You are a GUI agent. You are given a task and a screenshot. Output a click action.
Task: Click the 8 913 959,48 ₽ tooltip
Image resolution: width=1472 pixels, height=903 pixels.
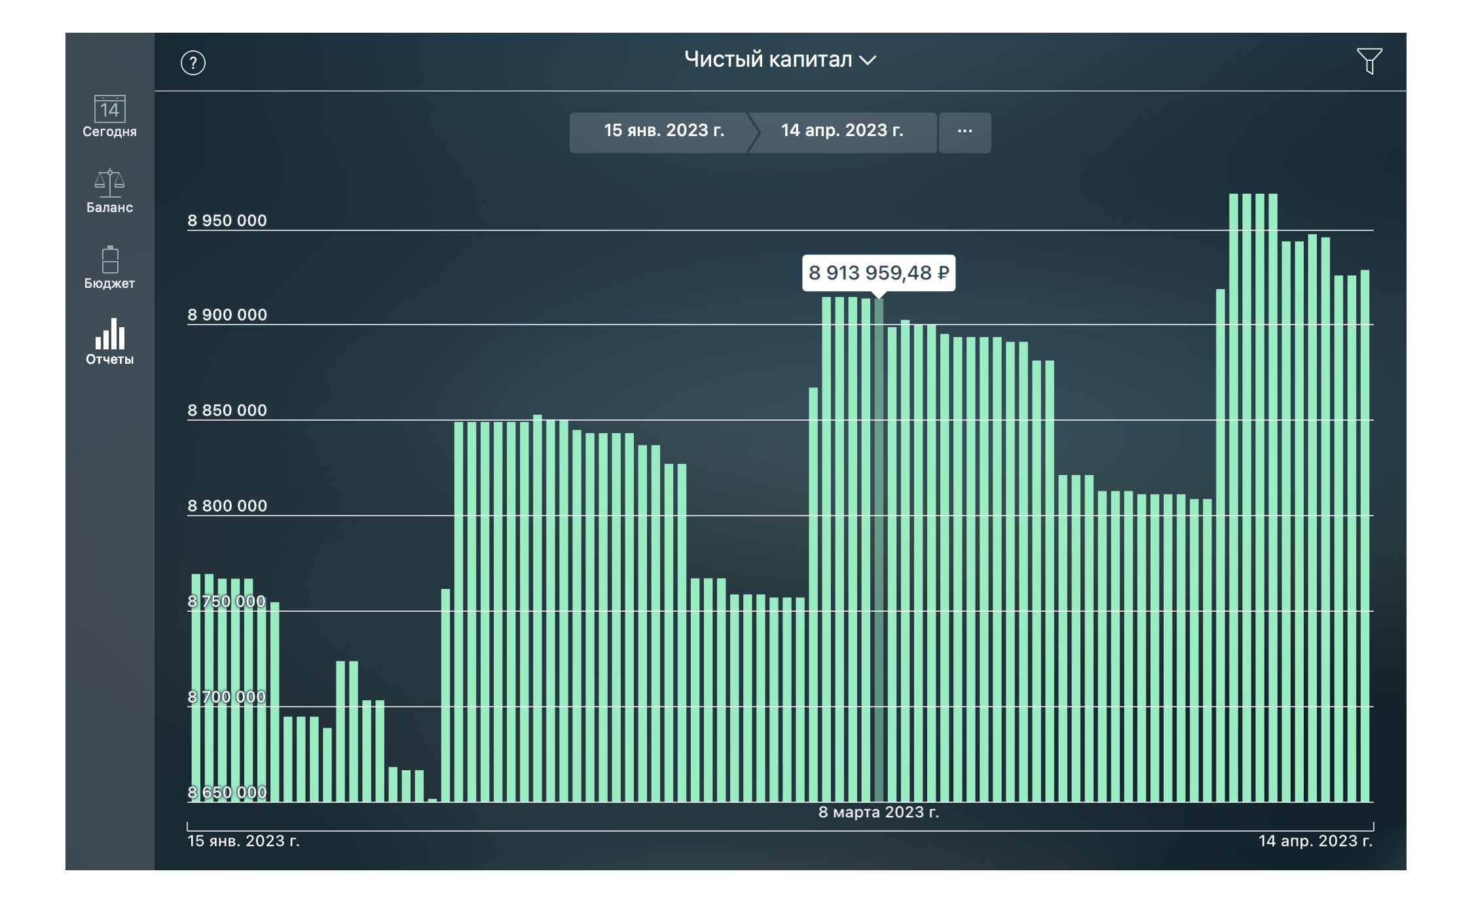879,273
